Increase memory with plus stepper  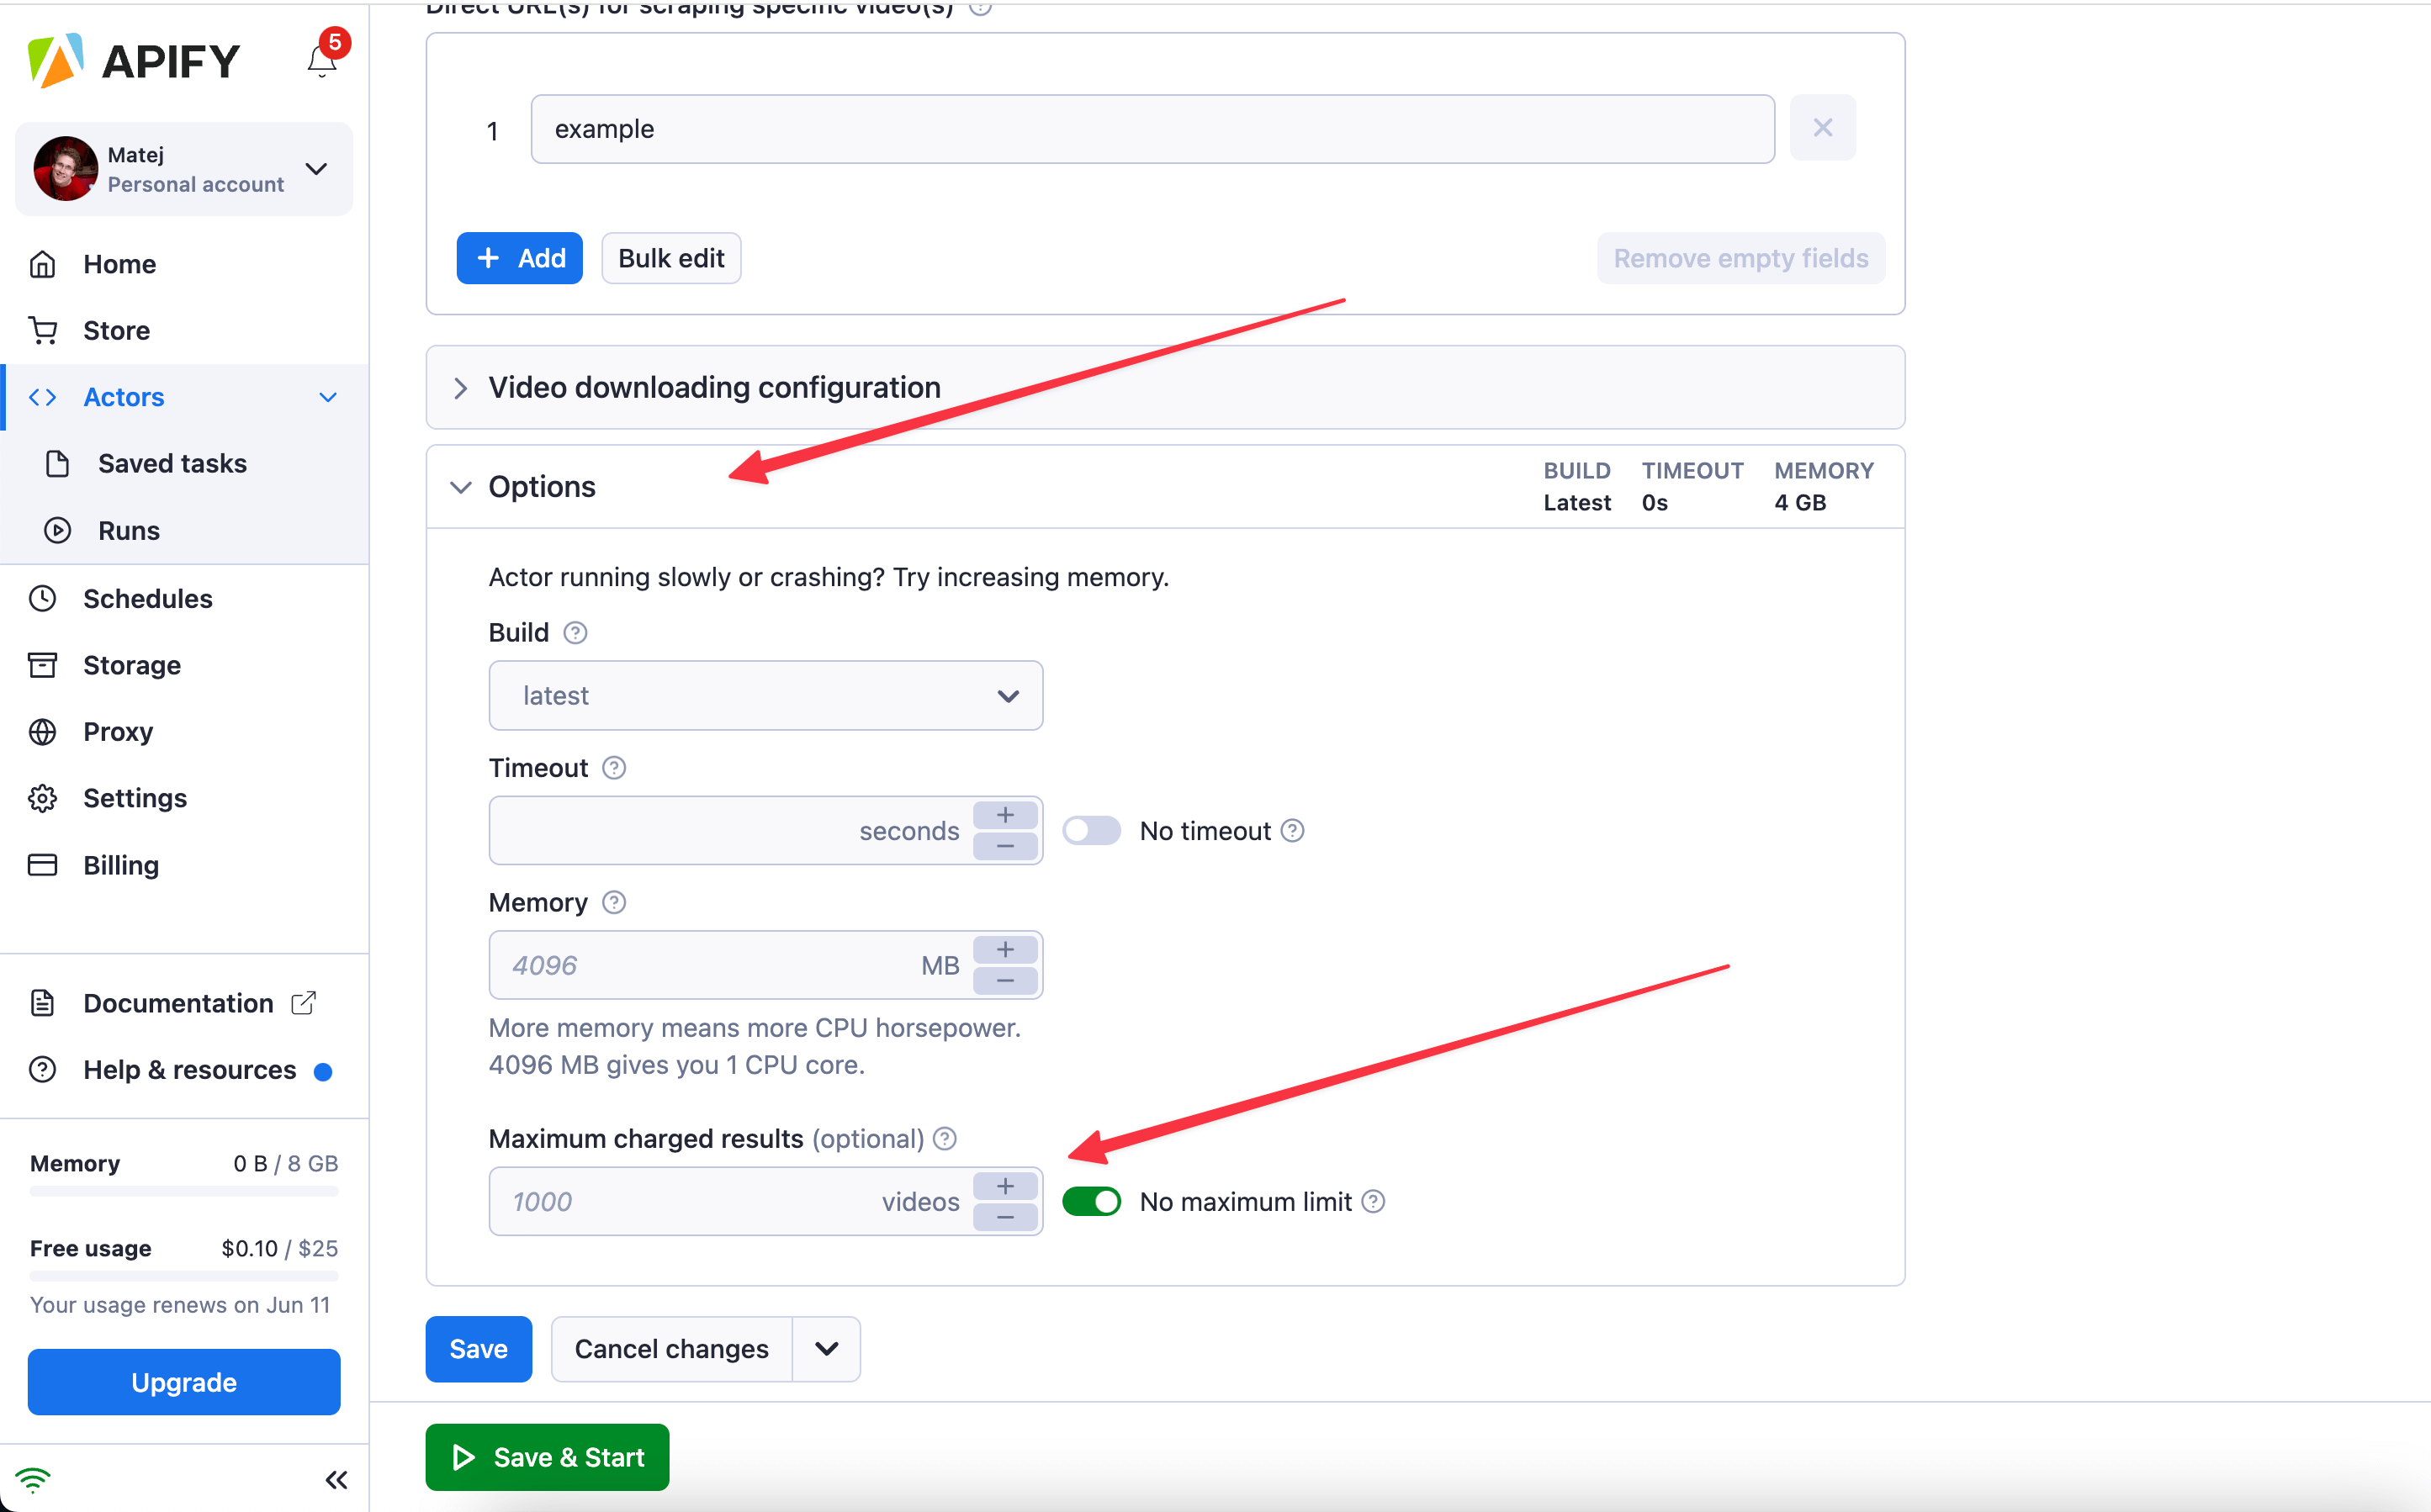click(x=1005, y=949)
